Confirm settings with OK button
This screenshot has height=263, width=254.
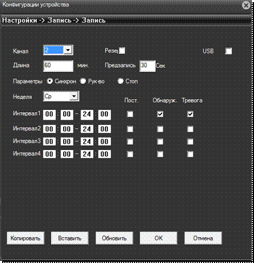point(158,238)
